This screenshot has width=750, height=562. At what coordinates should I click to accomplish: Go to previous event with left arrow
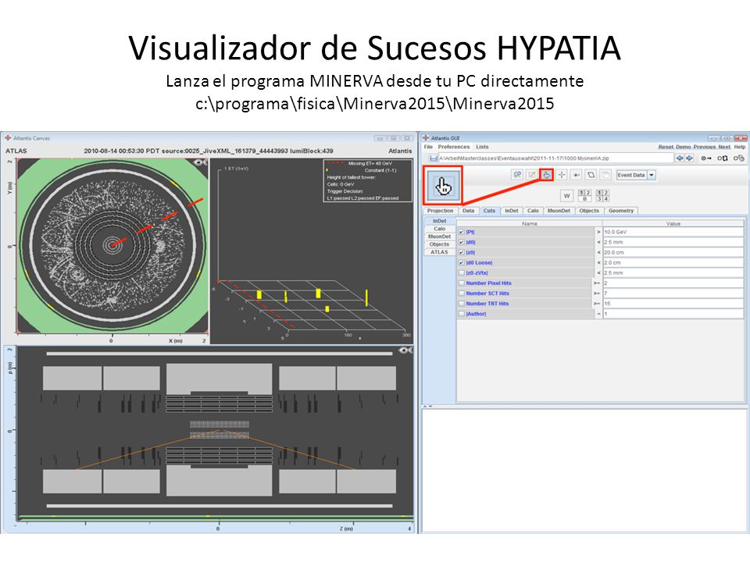(x=679, y=158)
